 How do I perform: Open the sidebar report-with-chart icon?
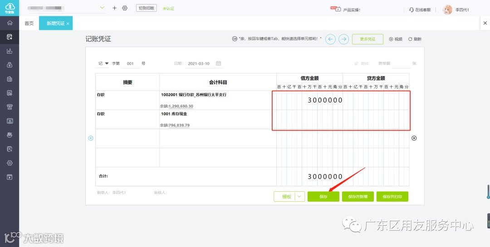click(x=10, y=93)
